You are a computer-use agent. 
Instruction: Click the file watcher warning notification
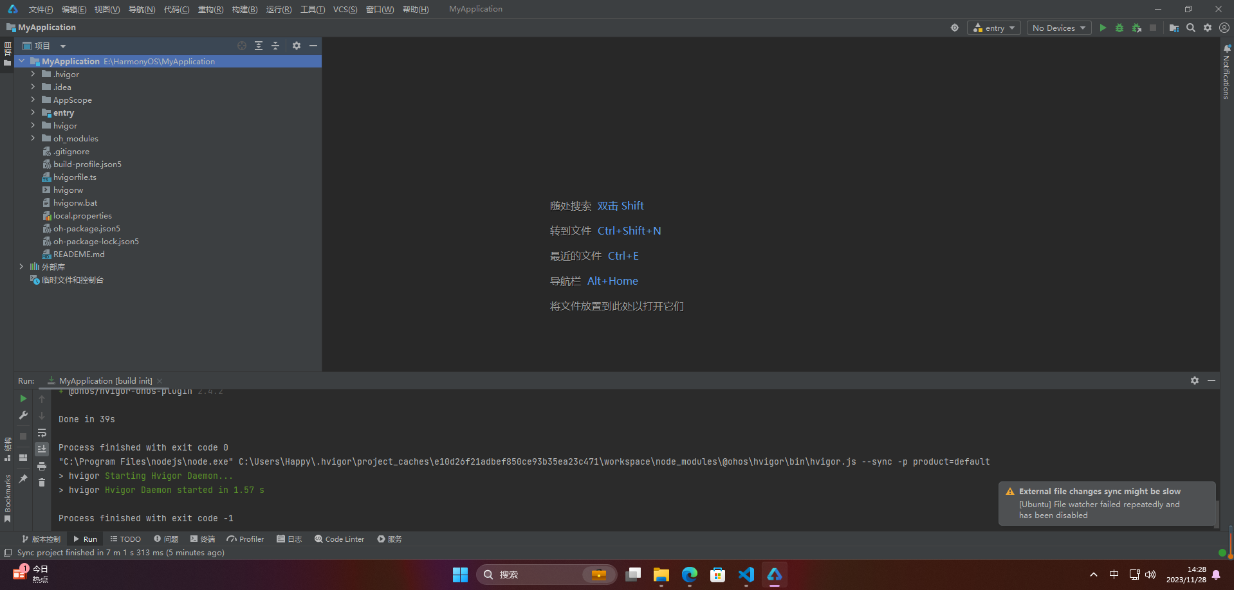pos(1107,503)
